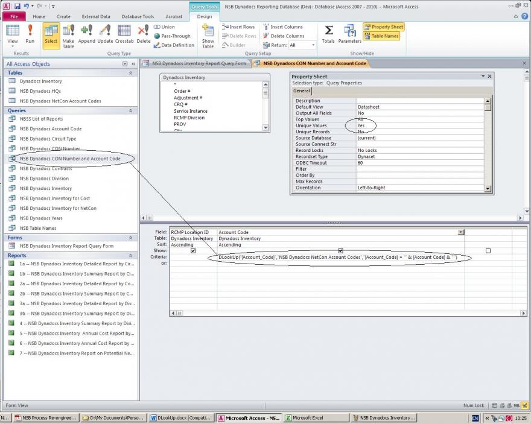Viewport: 531px width, 424px height.
Task: Switch to the Home ribbon tab
Action: 39,16
